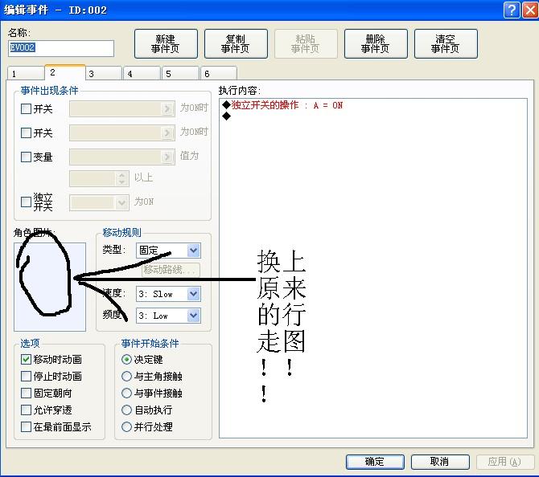Screen dimensions: 539x477
Task: Select 自动执行 trigger radio button
Action: (126, 410)
